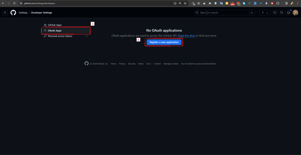301x155 pixels.
Task: Click the red stop-hand extension icon
Action: tap(272, 3)
